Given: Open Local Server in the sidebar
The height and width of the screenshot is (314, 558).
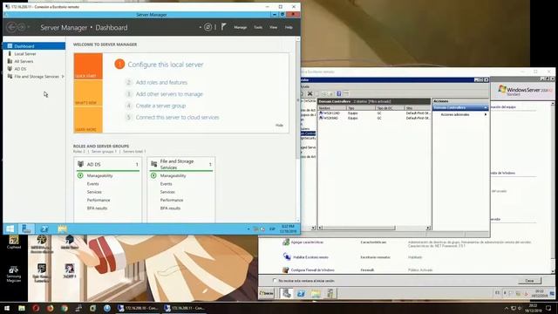Looking at the screenshot, I should tap(25, 54).
